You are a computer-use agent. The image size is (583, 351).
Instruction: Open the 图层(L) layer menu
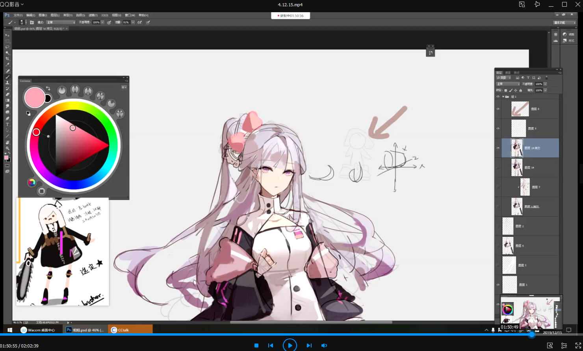click(55, 15)
